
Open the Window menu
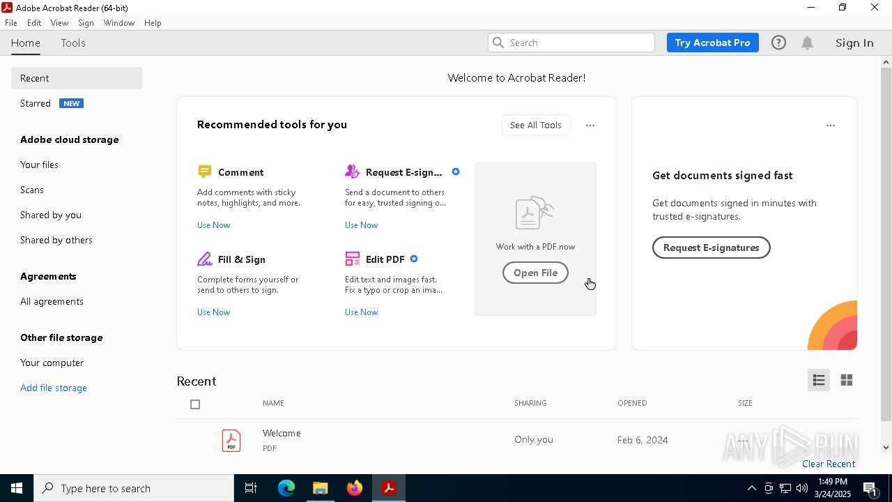pyautogui.click(x=118, y=22)
